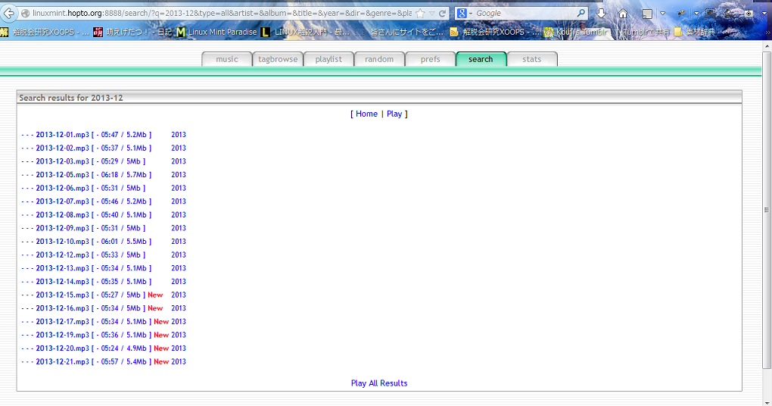The image size is (772, 406).
Task: Click the 2013 year link on 2013-12-01 row
Action: coord(179,135)
